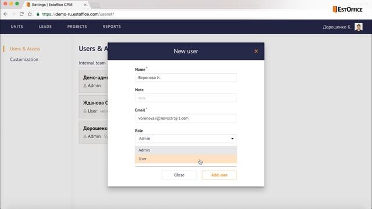The height and width of the screenshot is (209, 372).
Task: Click the person icon beside the Дорошенко Admin role
Action: [85, 136]
